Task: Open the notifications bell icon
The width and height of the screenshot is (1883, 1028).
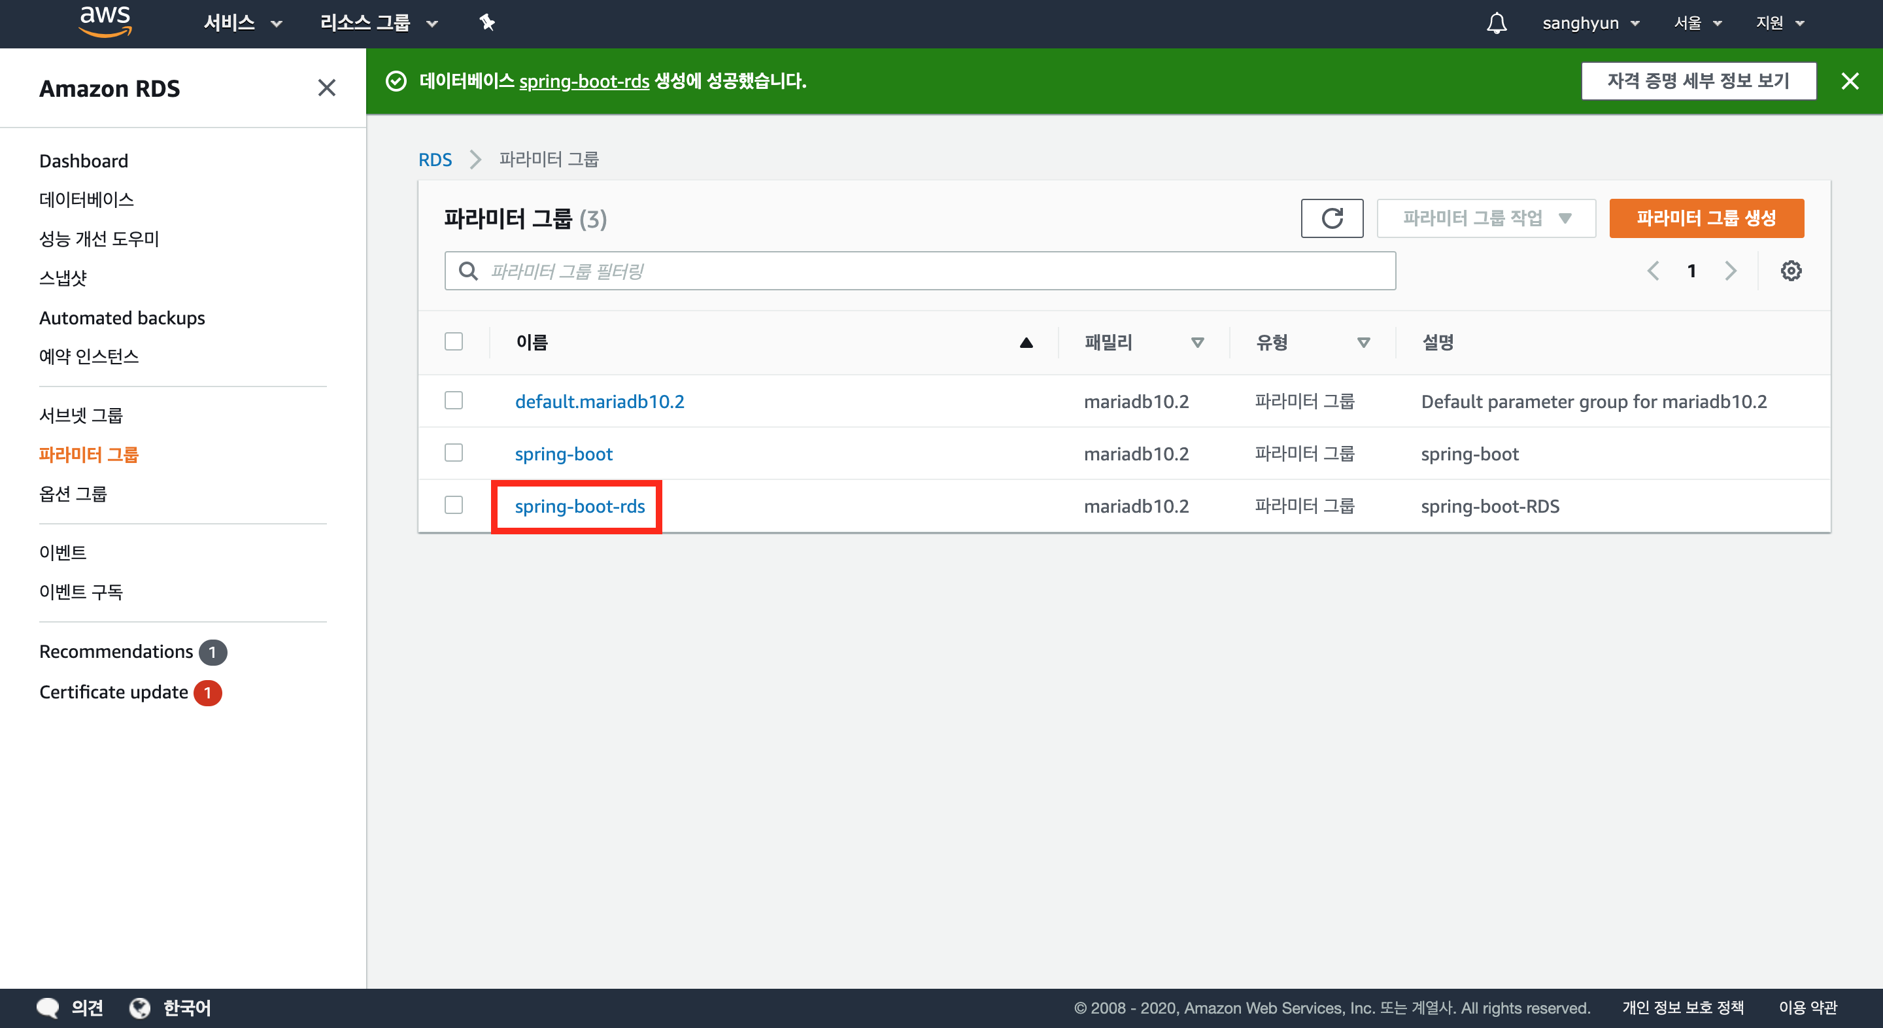Action: tap(1497, 23)
